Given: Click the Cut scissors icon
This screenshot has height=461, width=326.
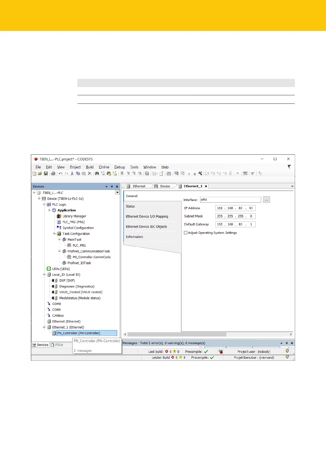Looking at the screenshot, I should [x=72, y=173].
